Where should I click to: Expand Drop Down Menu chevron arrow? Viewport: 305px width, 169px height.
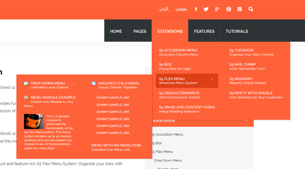click(x=74, y=83)
